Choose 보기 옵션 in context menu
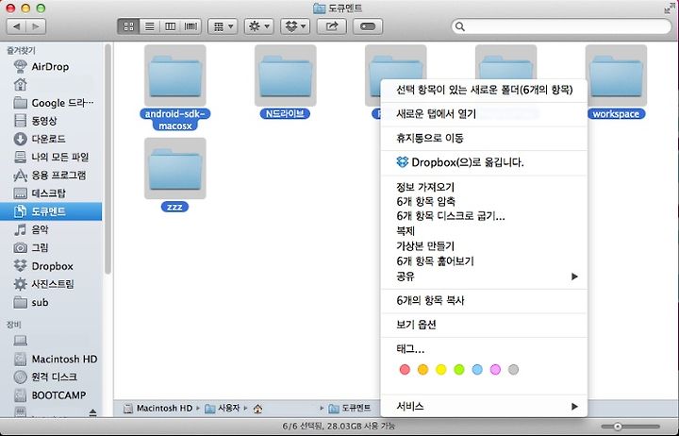This screenshot has width=679, height=436. (x=484, y=325)
